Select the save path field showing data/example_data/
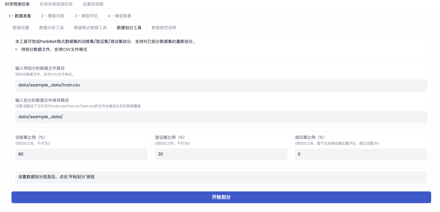Viewport: 440px width, 212px height. pos(221,117)
